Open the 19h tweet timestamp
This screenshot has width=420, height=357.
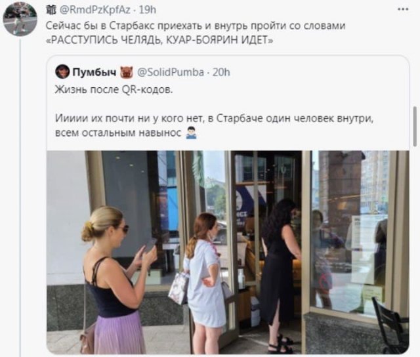148,10
